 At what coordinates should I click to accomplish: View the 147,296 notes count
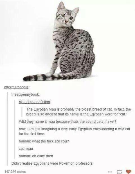[x=15, y=171]
